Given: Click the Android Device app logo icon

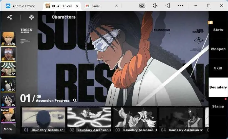Looking at the screenshot, I should point(8,6).
